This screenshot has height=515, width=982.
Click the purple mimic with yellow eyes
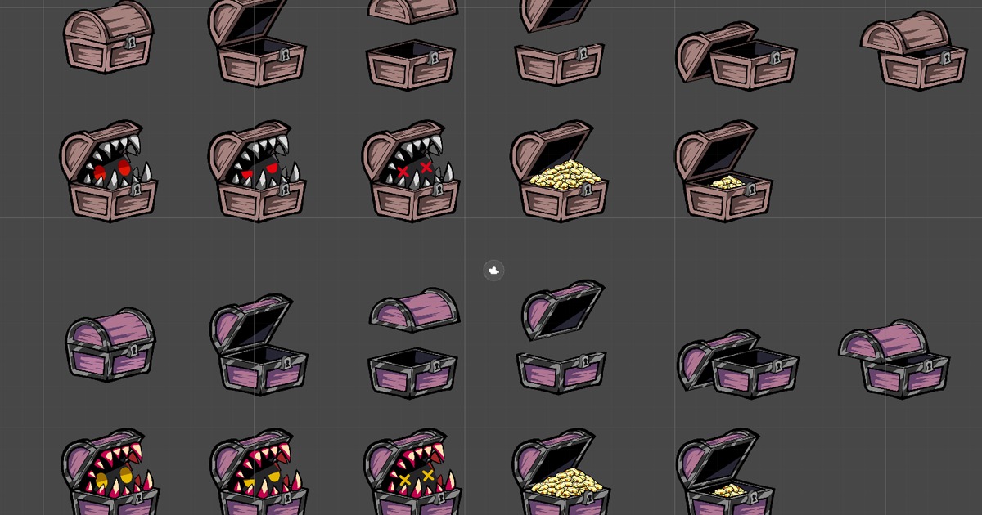(x=115, y=474)
